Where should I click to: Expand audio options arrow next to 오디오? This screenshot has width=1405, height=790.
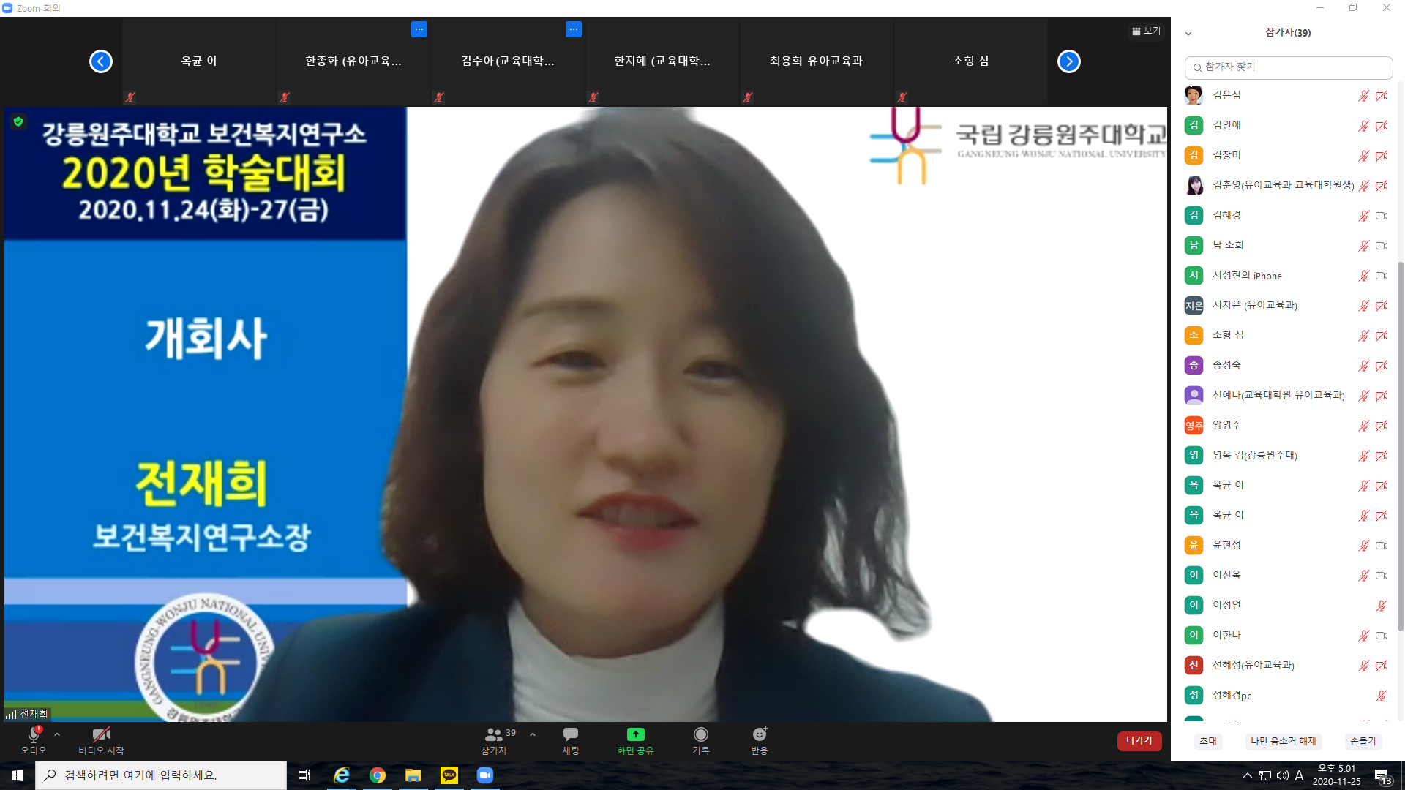pos(57,734)
